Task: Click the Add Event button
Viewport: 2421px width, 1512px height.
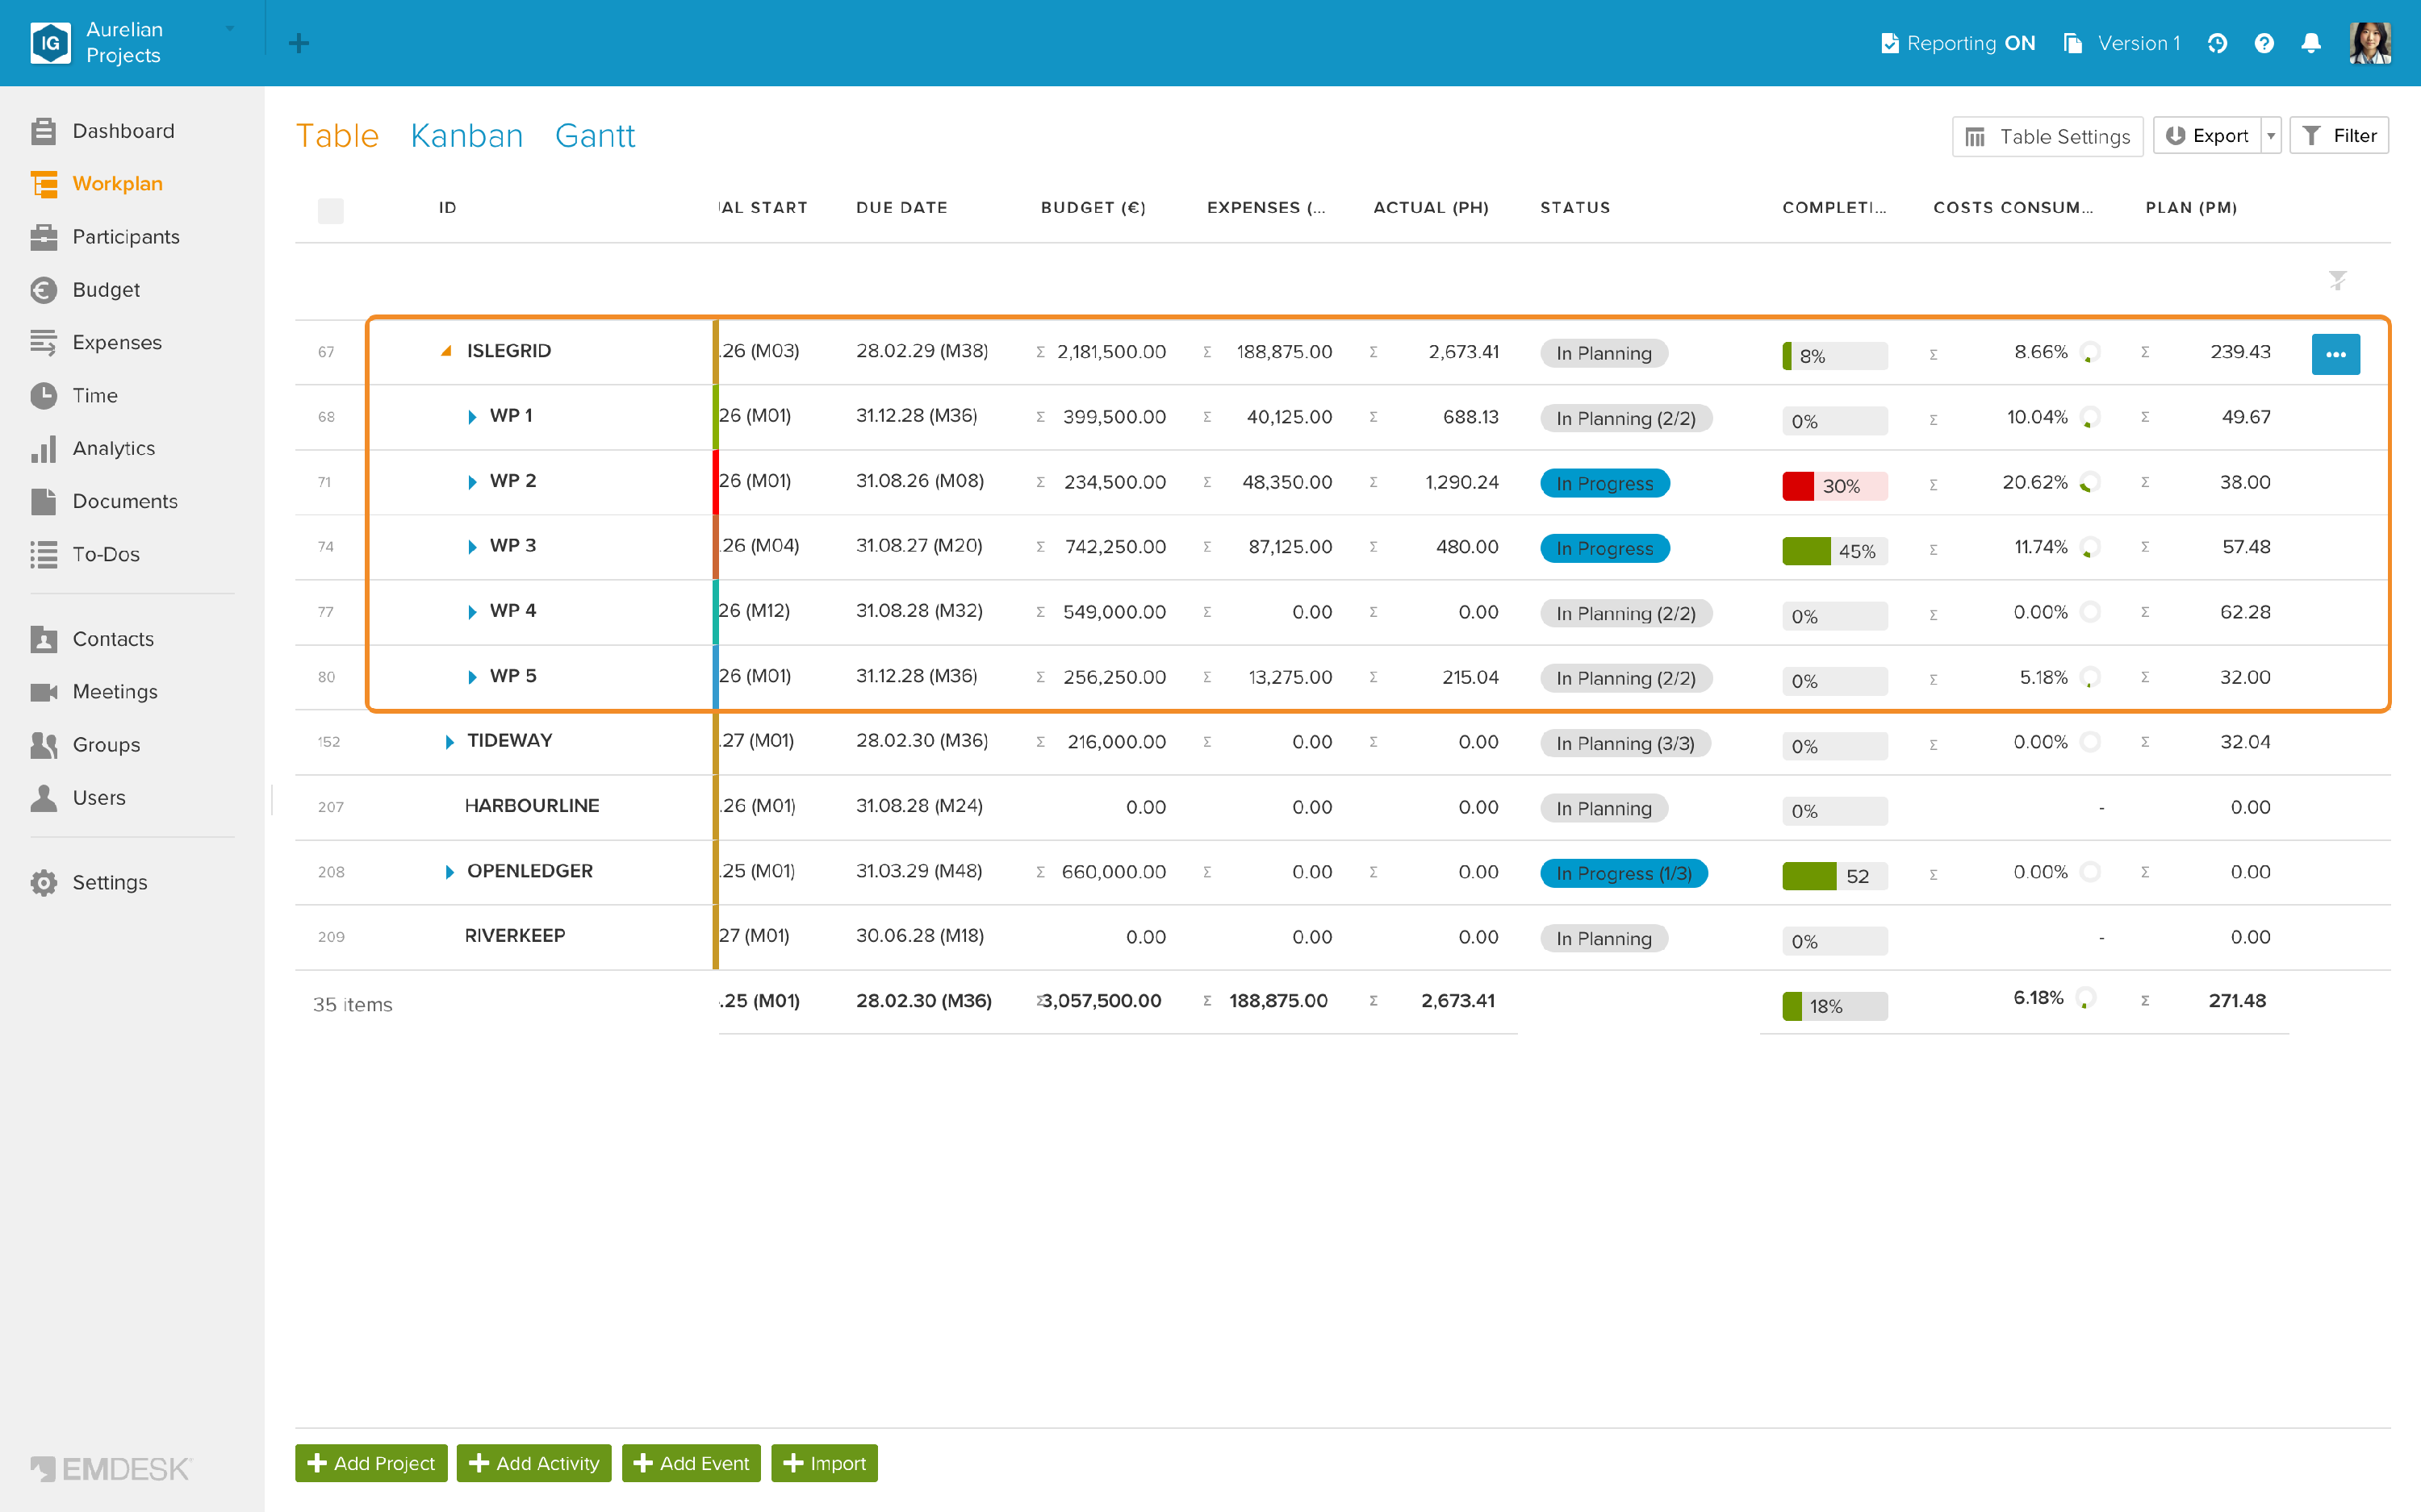Action: click(692, 1463)
